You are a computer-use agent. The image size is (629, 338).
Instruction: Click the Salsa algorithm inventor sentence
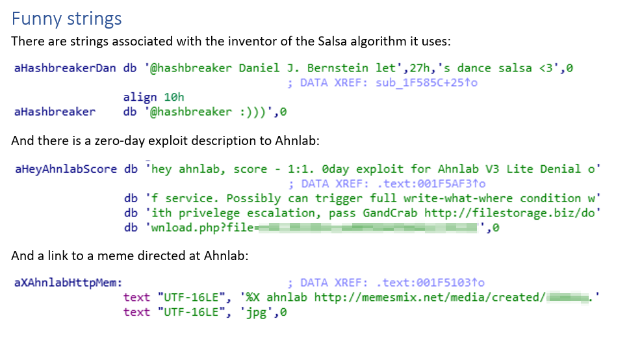click(231, 42)
